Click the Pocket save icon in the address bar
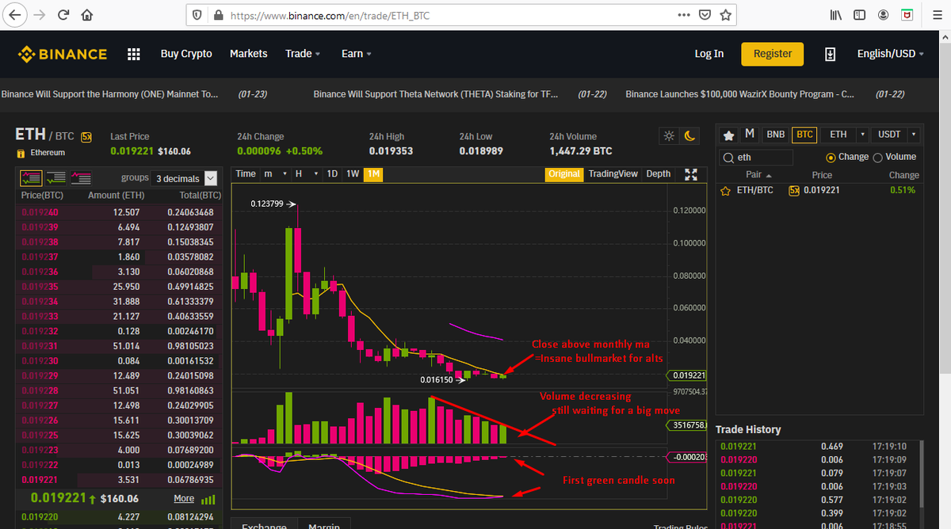This screenshot has width=951, height=529. [705, 15]
